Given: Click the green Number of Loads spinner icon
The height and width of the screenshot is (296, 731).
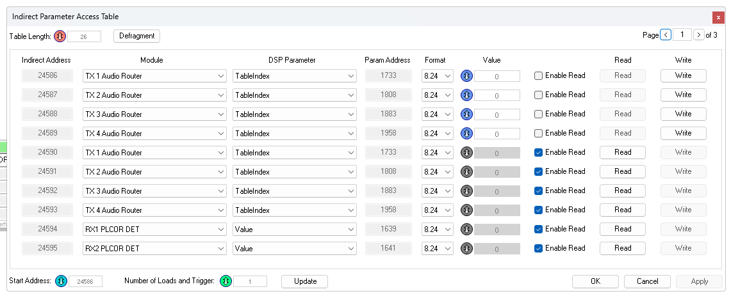Looking at the screenshot, I should [x=226, y=281].
